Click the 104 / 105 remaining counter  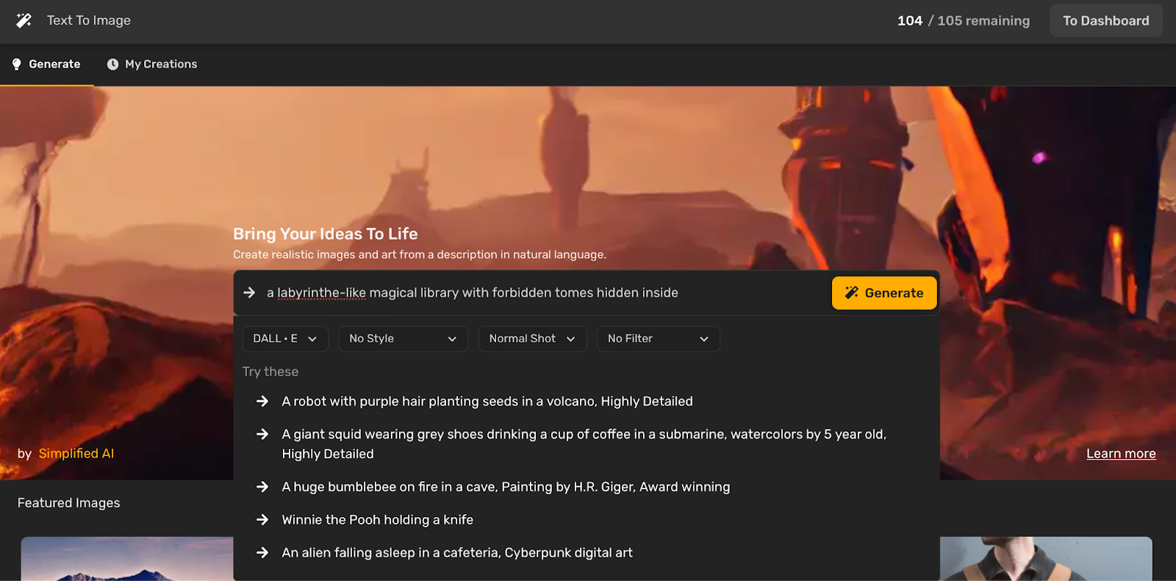[963, 21]
